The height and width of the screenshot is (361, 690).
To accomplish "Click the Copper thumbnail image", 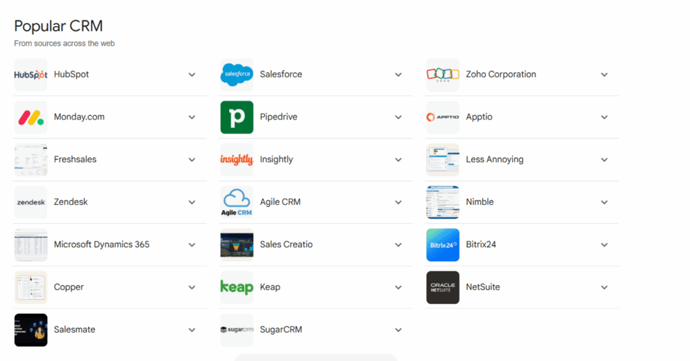I will (31, 288).
